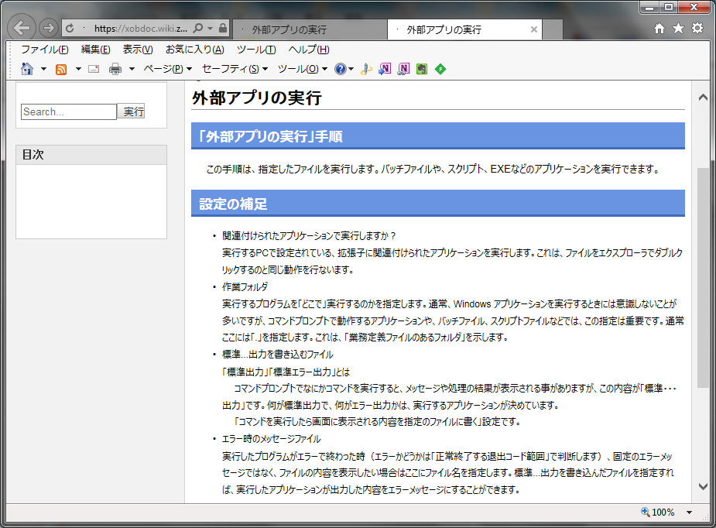Expand the Help icon dropdown arrow

click(351, 69)
